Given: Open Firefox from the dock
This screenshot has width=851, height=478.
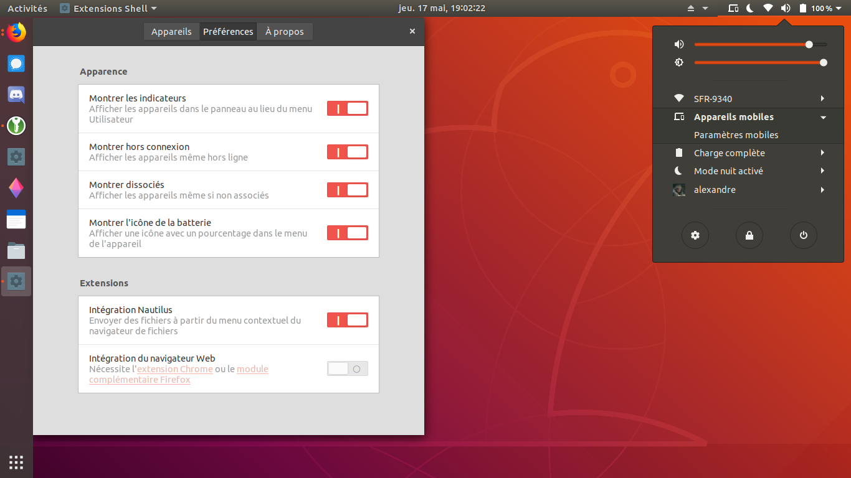Looking at the screenshot, I should coord(17,32).
